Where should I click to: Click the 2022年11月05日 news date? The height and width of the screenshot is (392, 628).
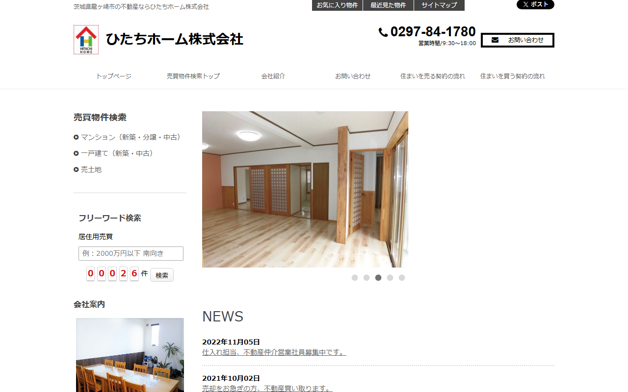pyautogui.click(x=231, y=342)
